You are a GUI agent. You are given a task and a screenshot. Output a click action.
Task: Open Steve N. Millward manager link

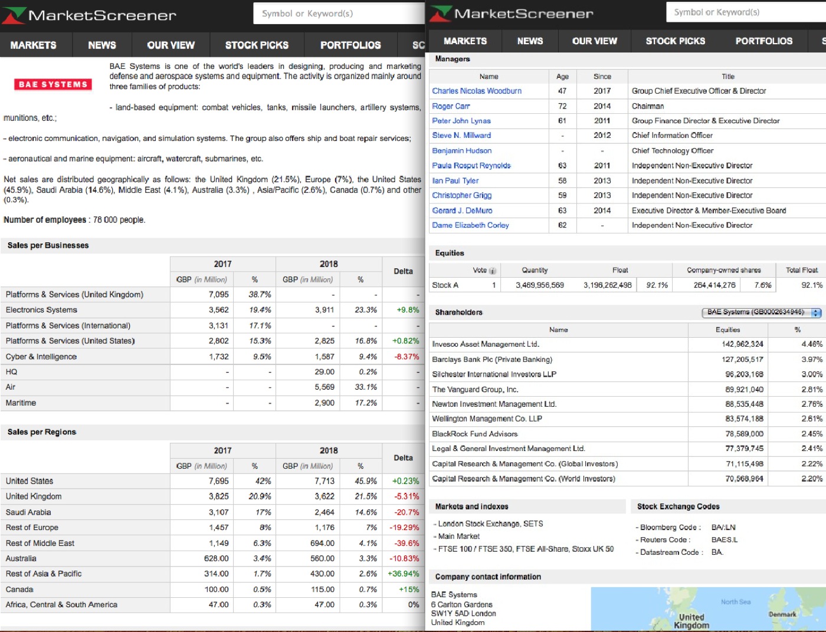pos(461,136)
